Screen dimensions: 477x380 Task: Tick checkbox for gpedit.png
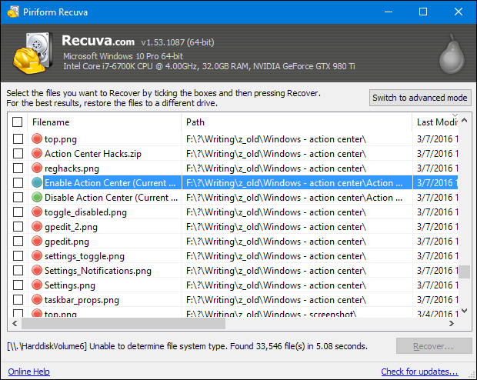tap(18, 241)
